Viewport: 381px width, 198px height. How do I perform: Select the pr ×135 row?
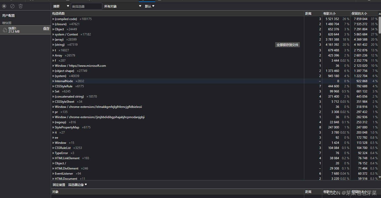coord(215,112)
